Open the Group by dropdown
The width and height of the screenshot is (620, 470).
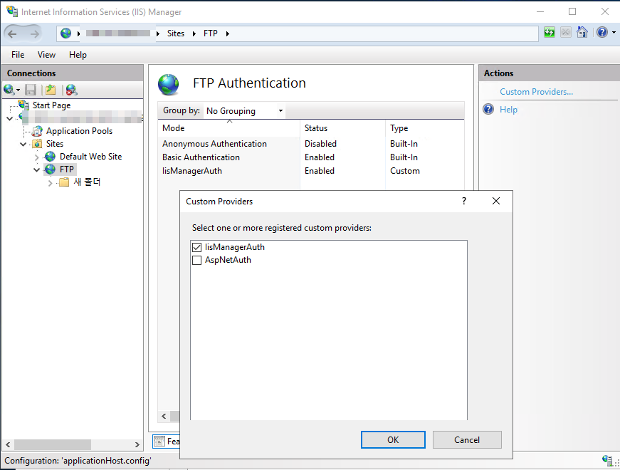click(x=244, y=111)
